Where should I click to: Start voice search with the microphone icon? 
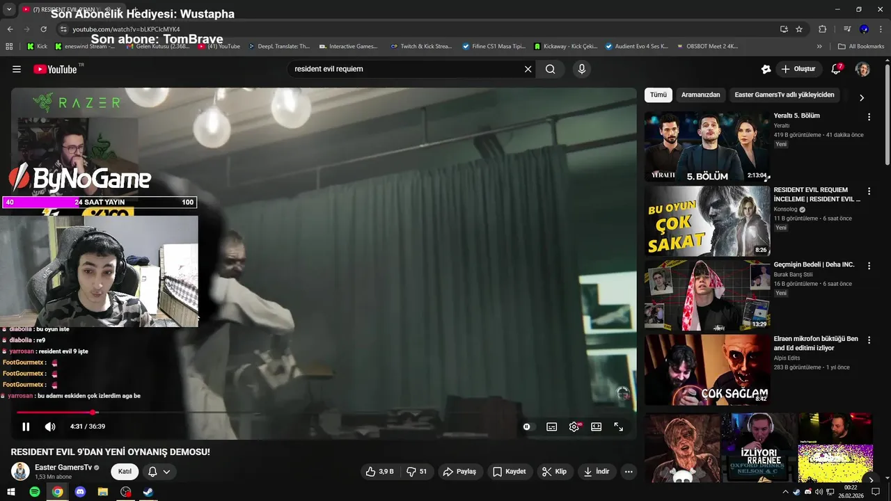click(x=581, y=69)
